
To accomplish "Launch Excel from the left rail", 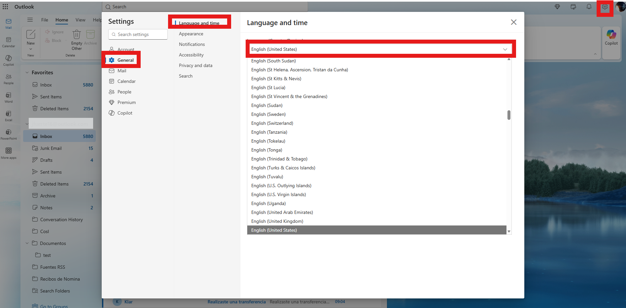I will point(9,116).
